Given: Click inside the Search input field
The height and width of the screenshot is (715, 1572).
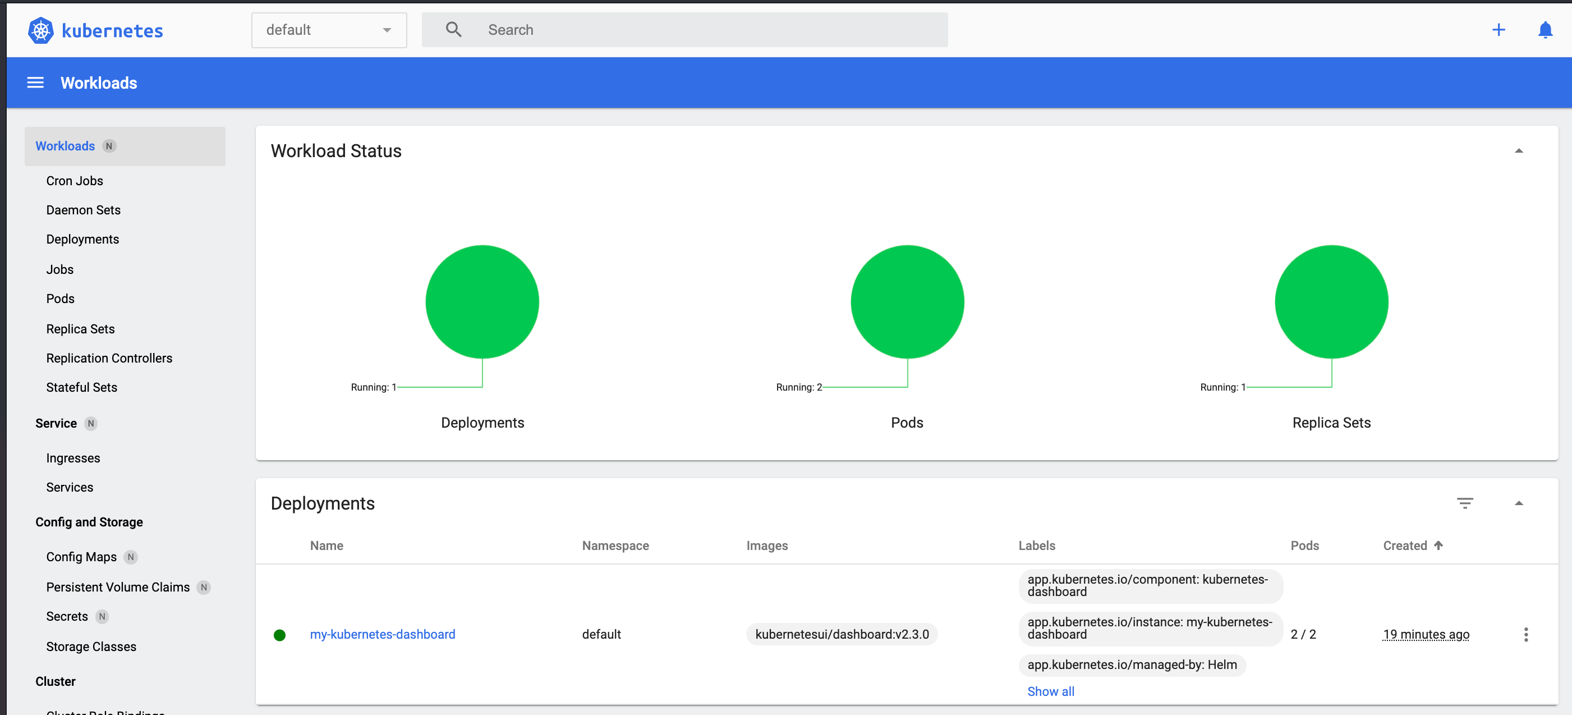Looking at the screenshot, I should [x=672, y=29].
